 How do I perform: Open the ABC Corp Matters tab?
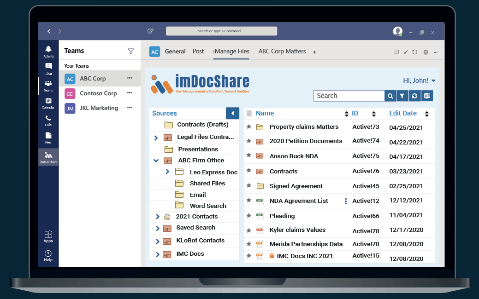pos(282,52)
